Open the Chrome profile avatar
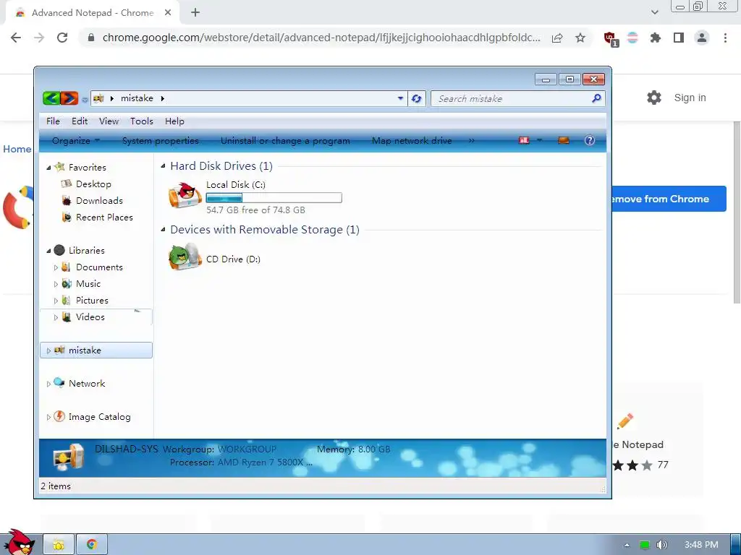This screenshot has height=555, width=741. (x=702, y=38)
